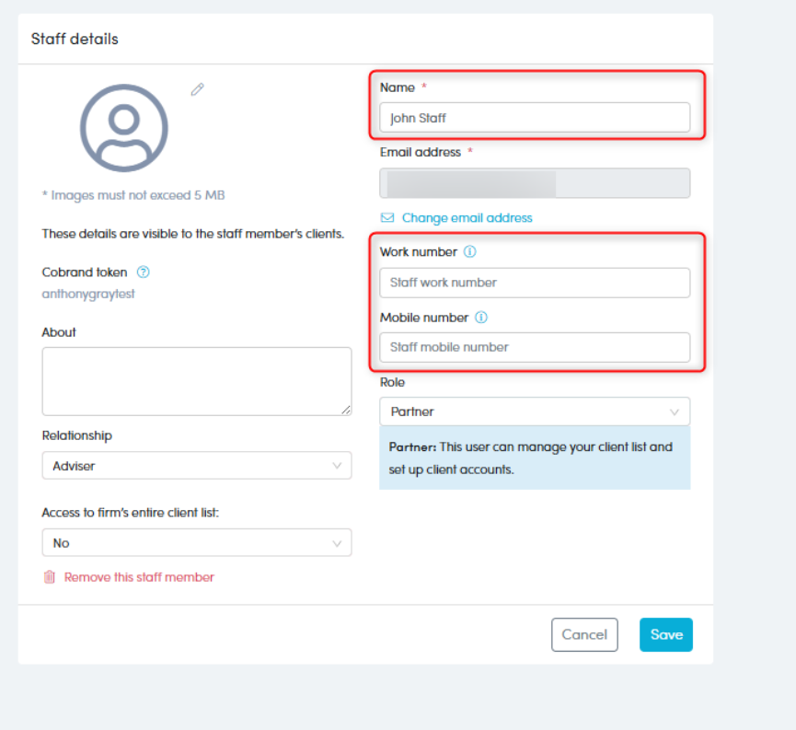
Task: Click the About textarea resize handle
Action: 346,410
